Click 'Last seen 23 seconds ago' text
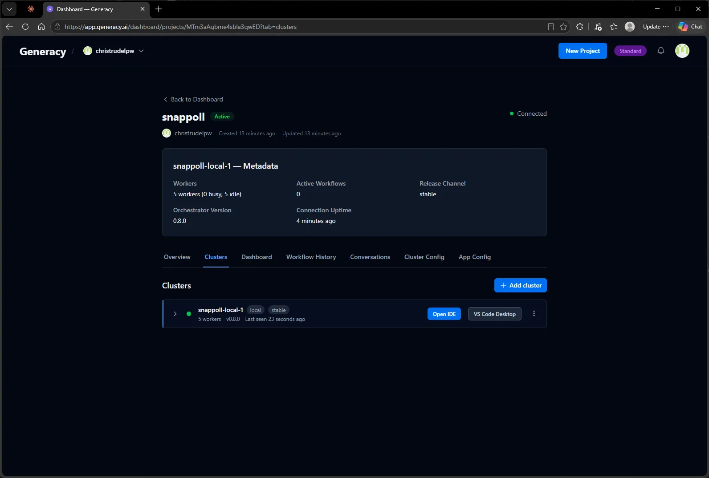 [x=275, y=319]
